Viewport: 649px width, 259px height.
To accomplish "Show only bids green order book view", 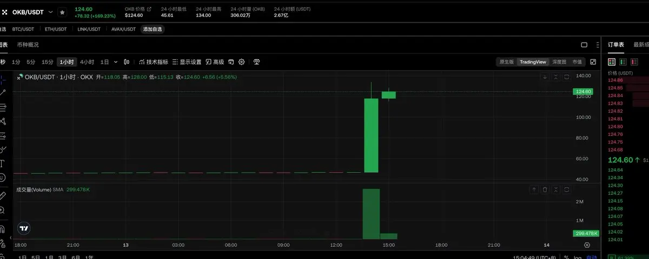I will [623, 62].
